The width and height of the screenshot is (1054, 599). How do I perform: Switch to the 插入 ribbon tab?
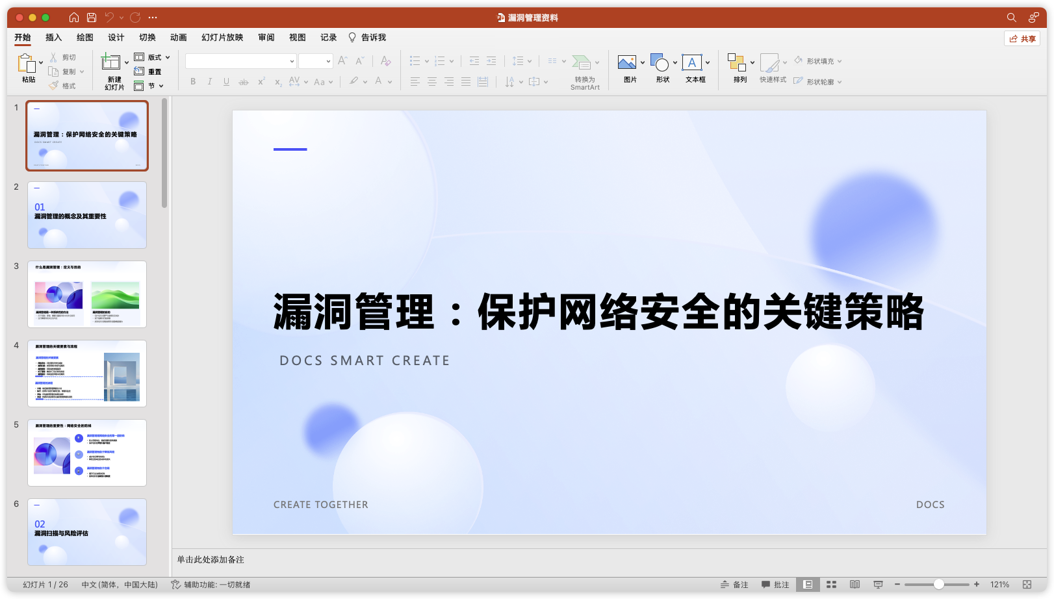coord(53,37)
